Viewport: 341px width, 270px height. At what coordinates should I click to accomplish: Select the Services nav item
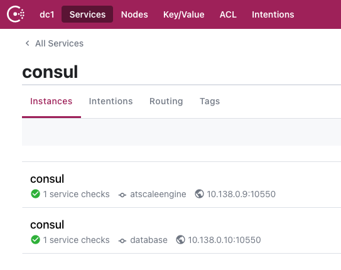click(87, 14)
